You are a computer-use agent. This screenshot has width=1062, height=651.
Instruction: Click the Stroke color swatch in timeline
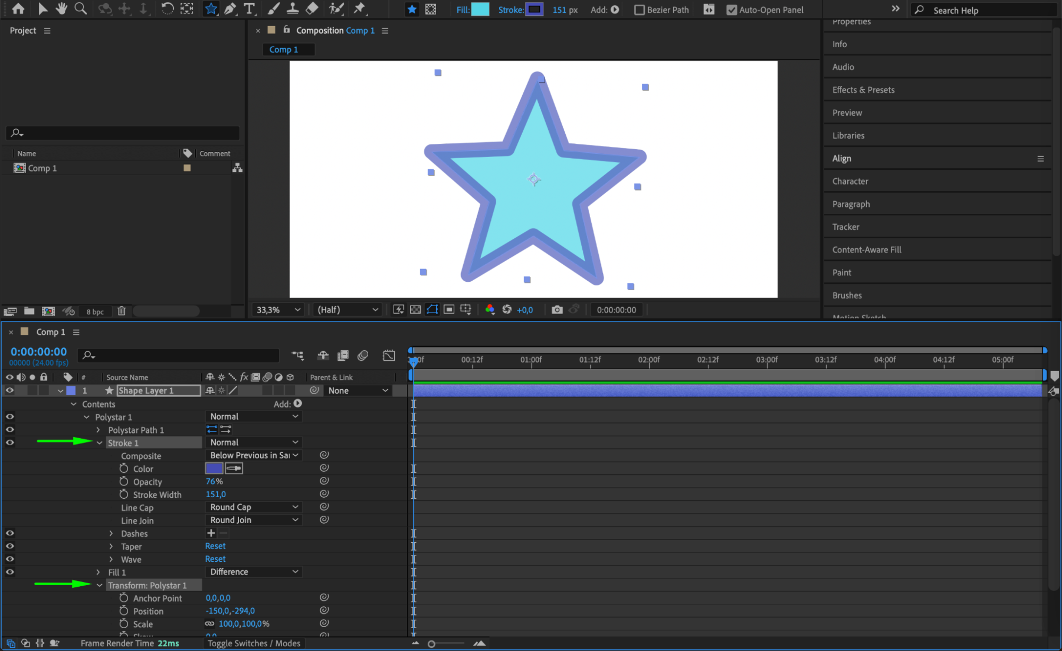[214, 468]
